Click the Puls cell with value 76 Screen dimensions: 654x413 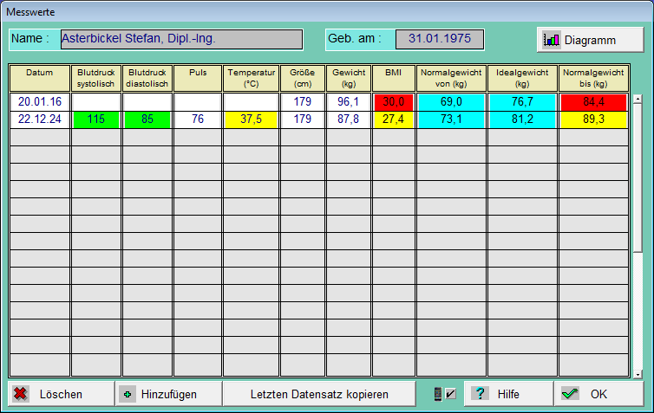point(198,119)
